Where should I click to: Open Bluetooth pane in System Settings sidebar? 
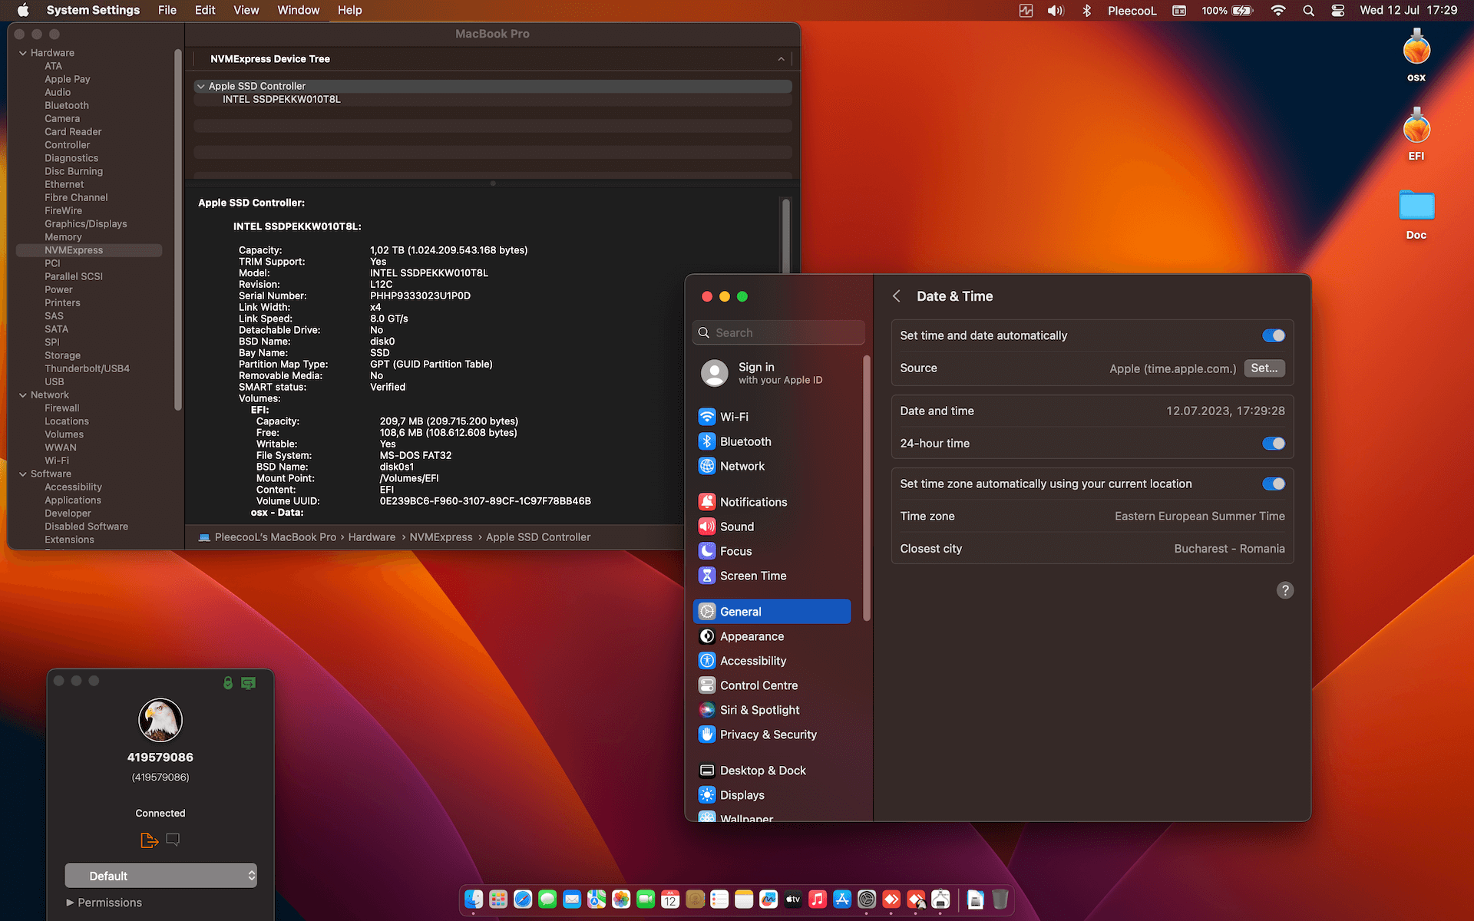point(772,441)
